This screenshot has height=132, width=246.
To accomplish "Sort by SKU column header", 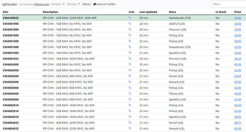I will 5,12.
